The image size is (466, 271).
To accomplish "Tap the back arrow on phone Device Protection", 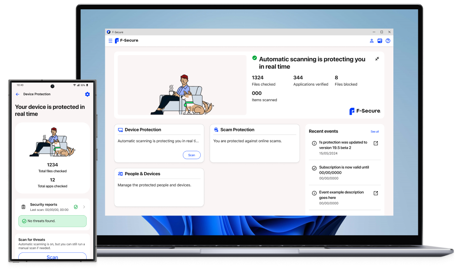I will tap(17, 94).
